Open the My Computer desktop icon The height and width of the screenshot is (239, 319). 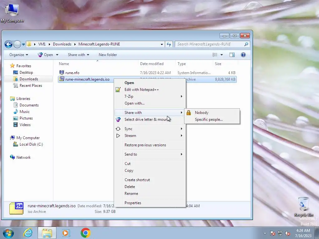point(12,13)
